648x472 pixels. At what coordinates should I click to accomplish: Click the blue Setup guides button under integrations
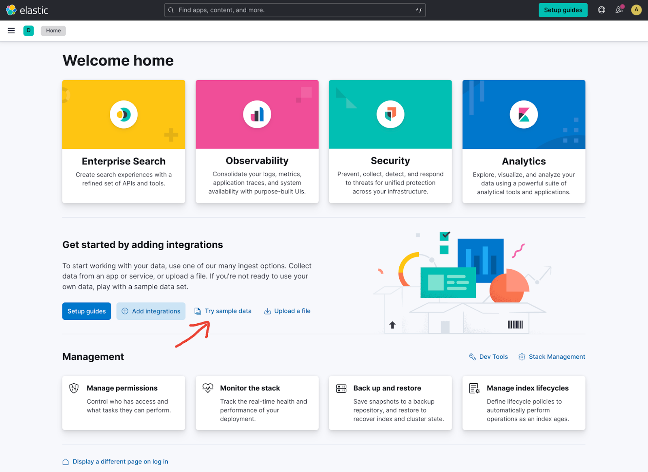87,311
